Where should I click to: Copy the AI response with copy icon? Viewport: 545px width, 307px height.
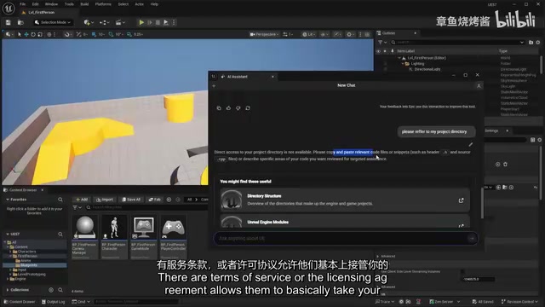[219, 108]
